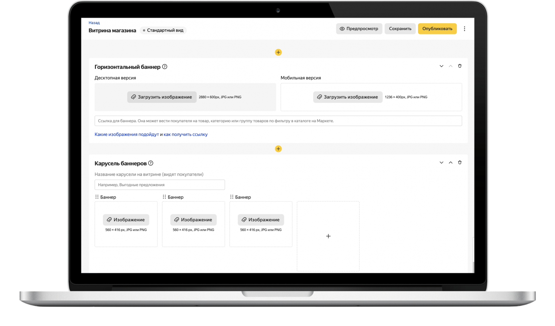The image size is (555, 326).
Task: Grab the drag handle of third Баннер
Action: (232, 197)
